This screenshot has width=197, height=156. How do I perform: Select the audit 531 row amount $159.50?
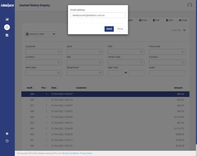coord(180,140)
